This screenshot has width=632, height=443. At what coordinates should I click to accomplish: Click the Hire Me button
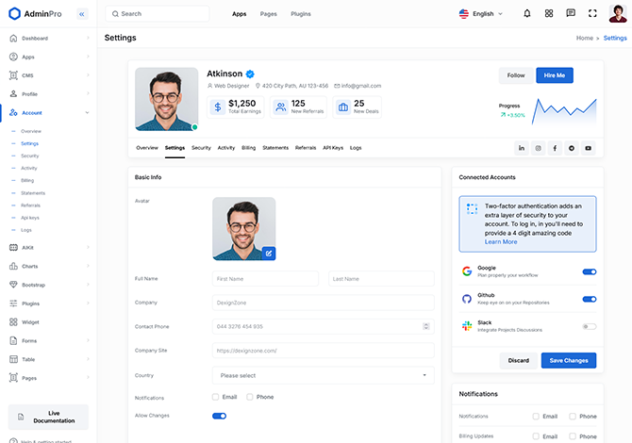(x=555, y=75)
